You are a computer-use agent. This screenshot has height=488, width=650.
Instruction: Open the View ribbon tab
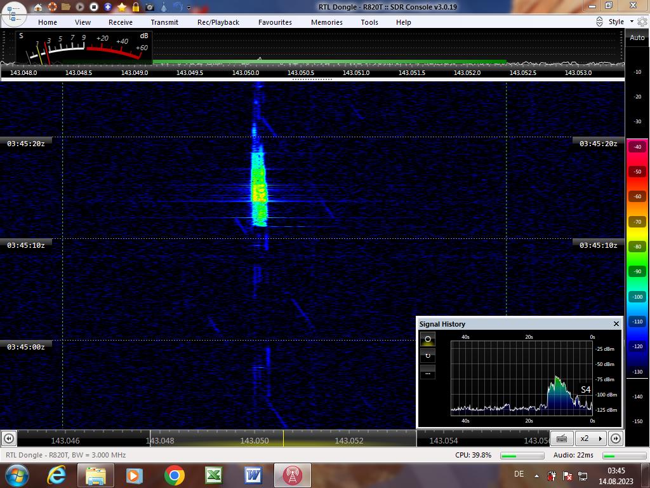coord(83,22)
